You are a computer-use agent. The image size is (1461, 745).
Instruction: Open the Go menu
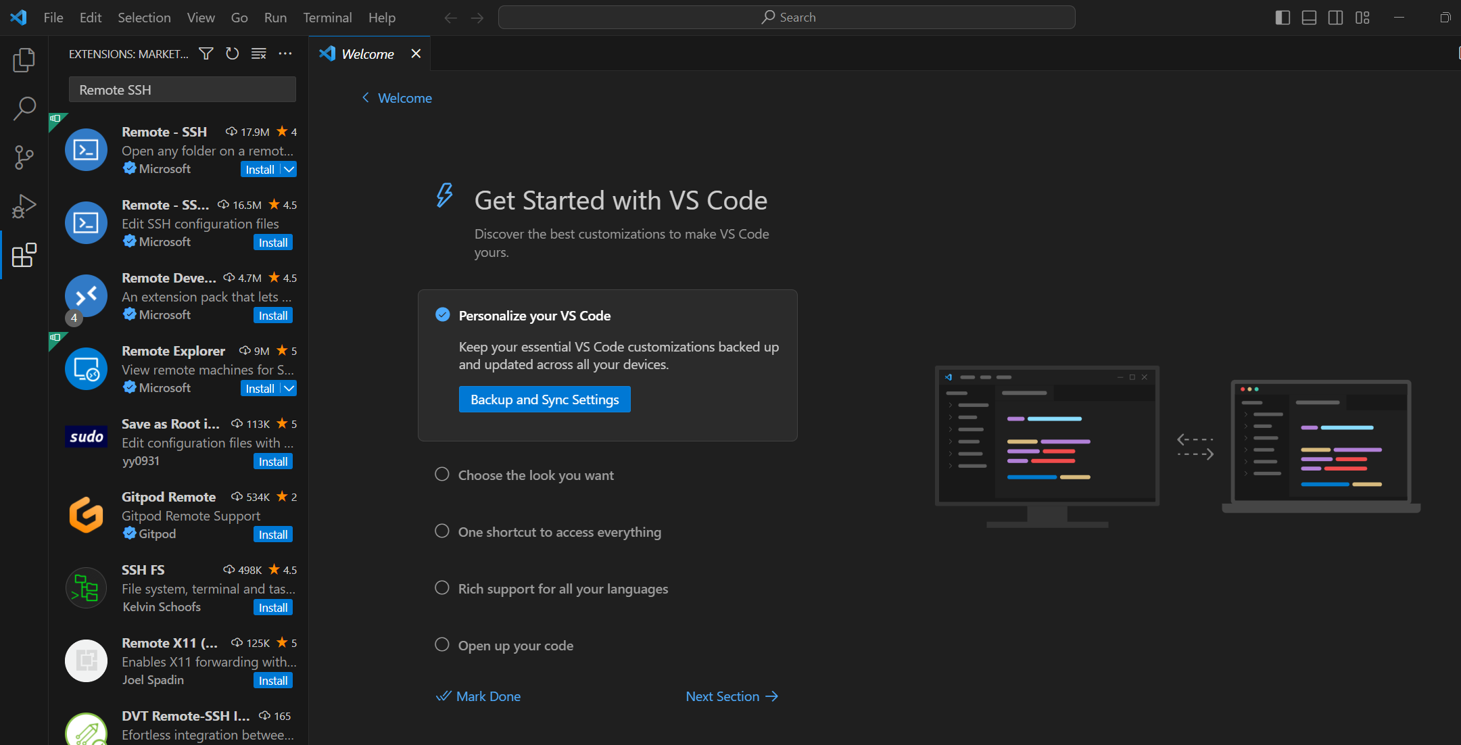click(239, 18)
